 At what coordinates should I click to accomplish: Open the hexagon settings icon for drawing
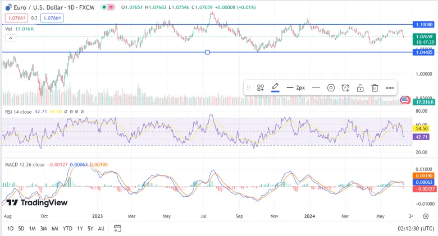click(x=331, y=88)
